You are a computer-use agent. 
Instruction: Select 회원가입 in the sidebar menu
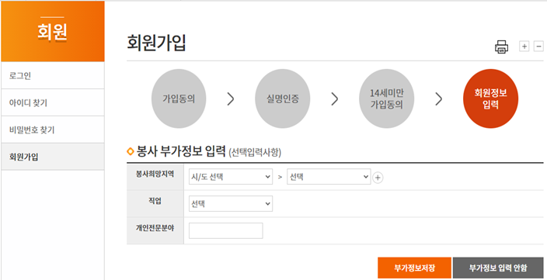[x=53, y=157]
